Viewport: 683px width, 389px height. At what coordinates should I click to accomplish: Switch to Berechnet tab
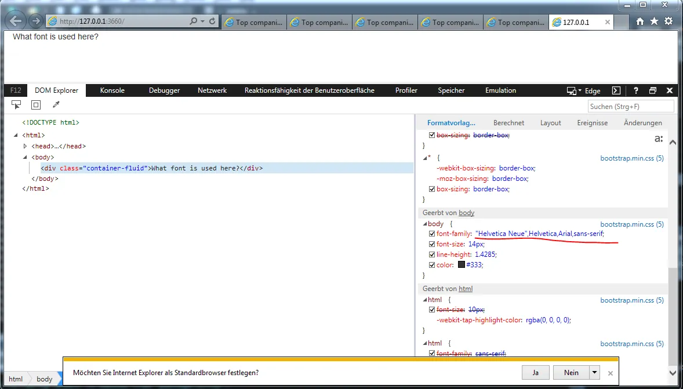point(508,123)
